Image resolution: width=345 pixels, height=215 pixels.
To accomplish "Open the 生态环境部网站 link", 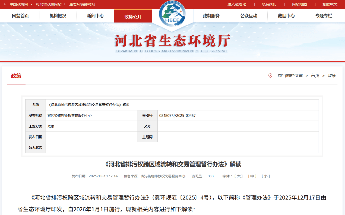I will point(82,4).
